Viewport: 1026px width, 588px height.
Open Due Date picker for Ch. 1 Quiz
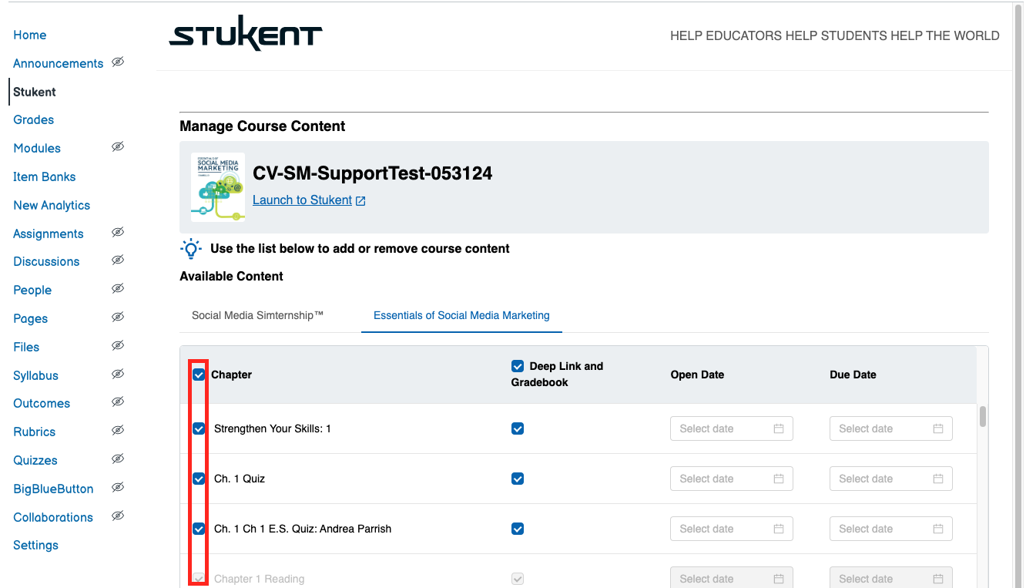891,479
